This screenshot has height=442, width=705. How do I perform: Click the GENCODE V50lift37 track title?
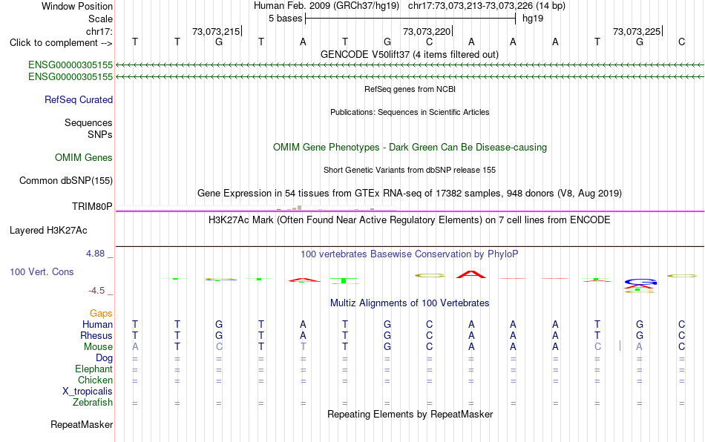410,55
